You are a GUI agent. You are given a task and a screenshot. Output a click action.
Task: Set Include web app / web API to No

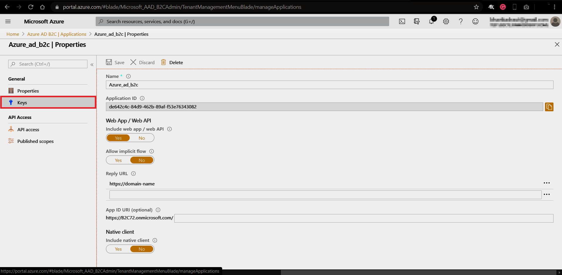pos(142,138)
